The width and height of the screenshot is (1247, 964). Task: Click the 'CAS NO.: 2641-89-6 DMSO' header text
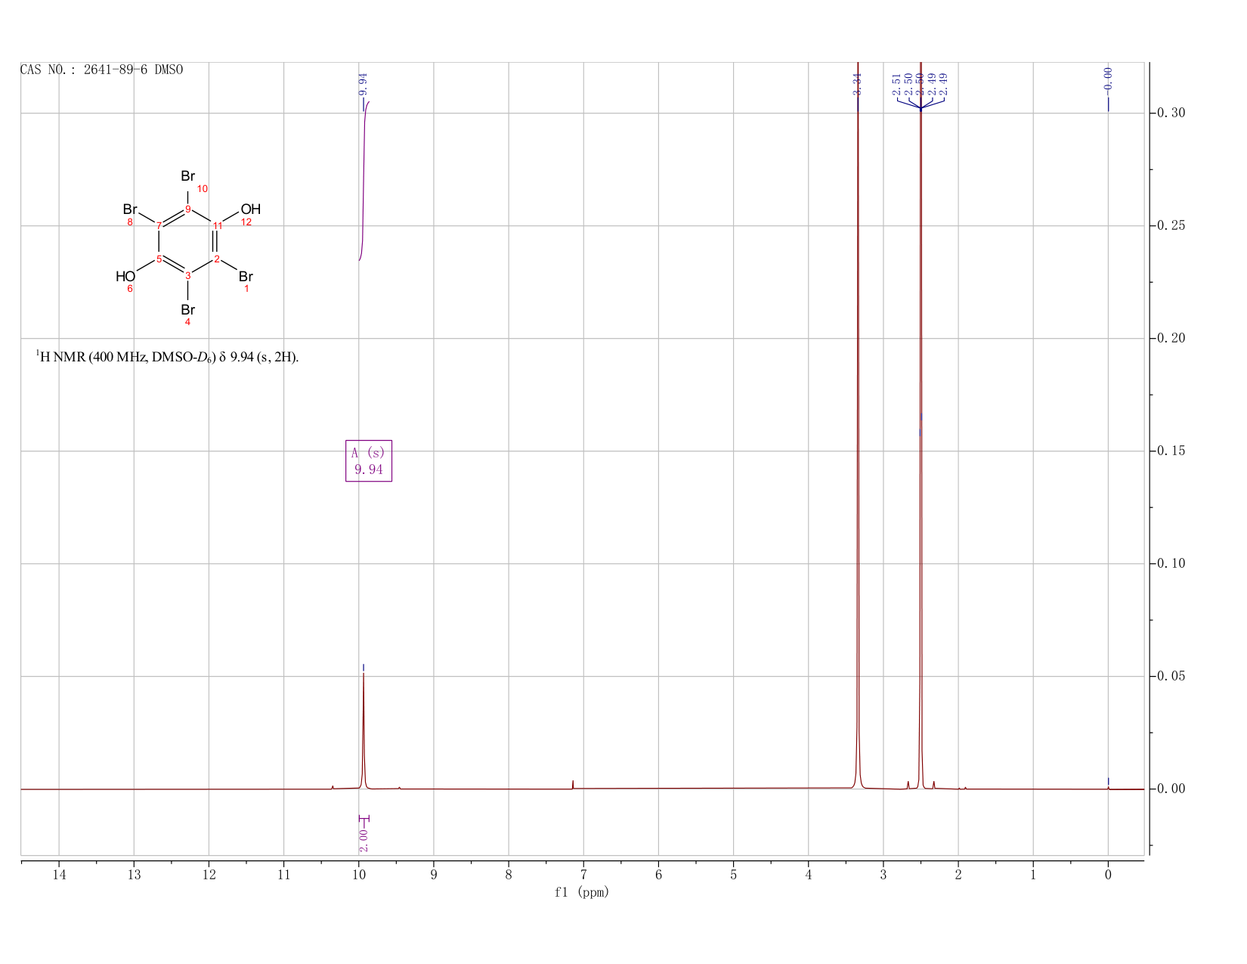click(101, 70)
